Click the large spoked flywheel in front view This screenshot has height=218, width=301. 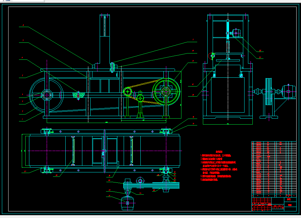46,95
